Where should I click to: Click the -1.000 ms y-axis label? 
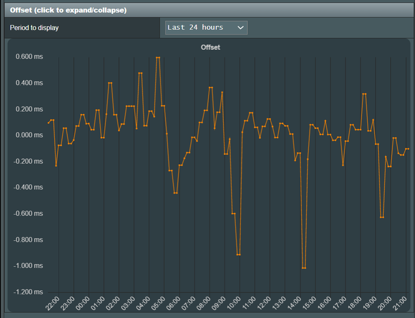click(28, 266)
